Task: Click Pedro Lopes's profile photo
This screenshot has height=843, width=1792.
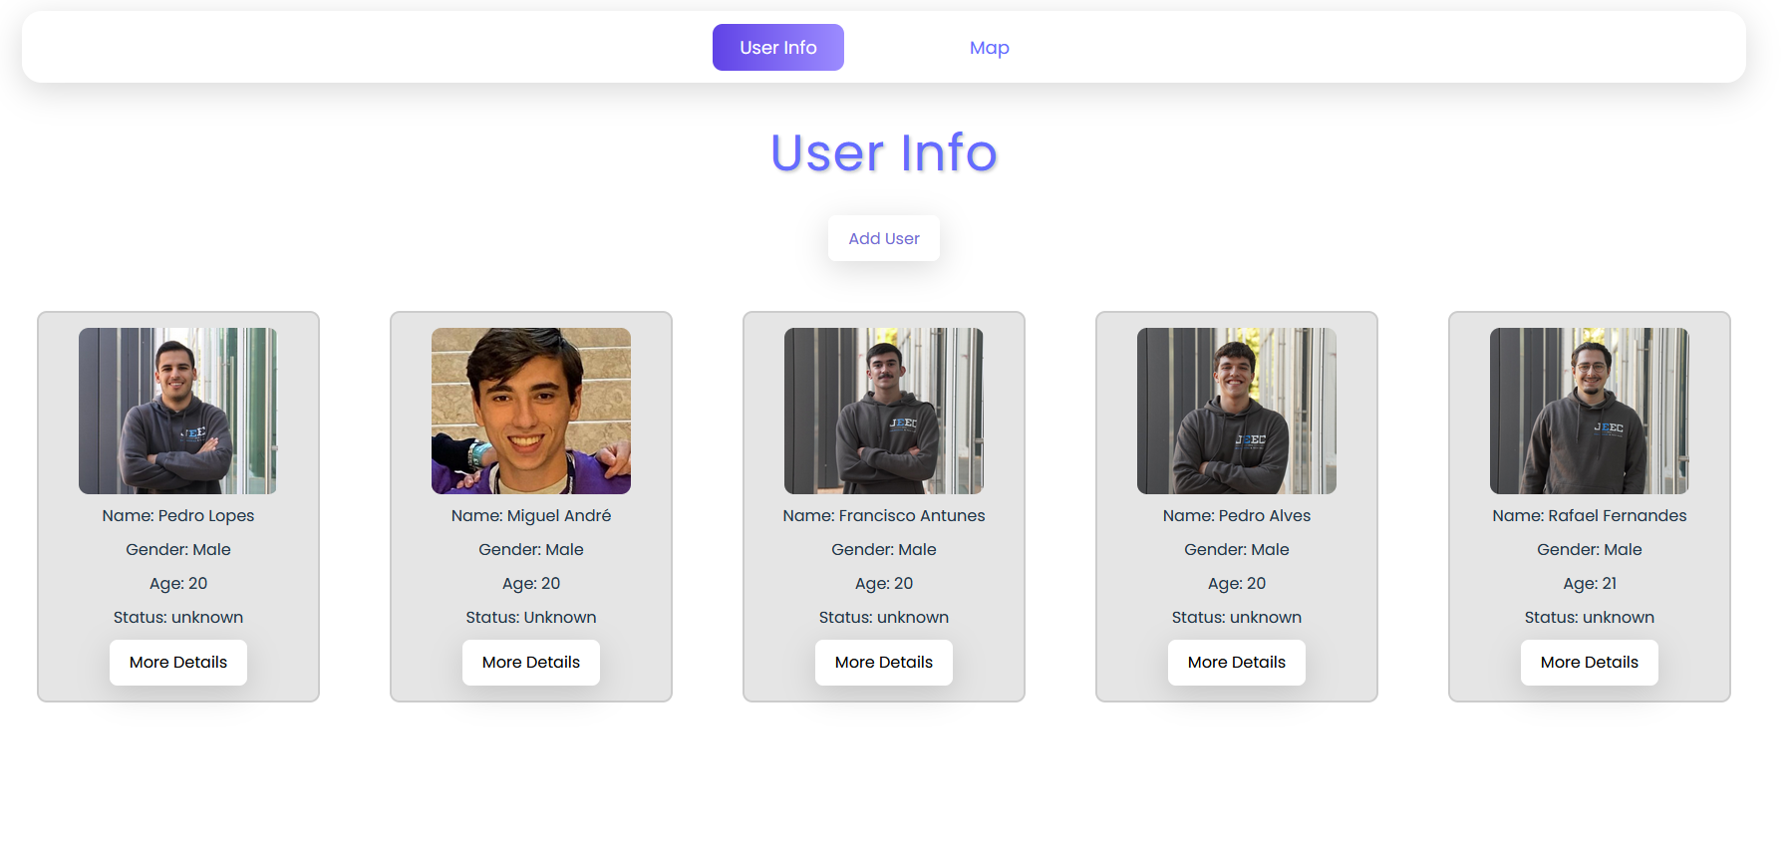Action: 178,411
